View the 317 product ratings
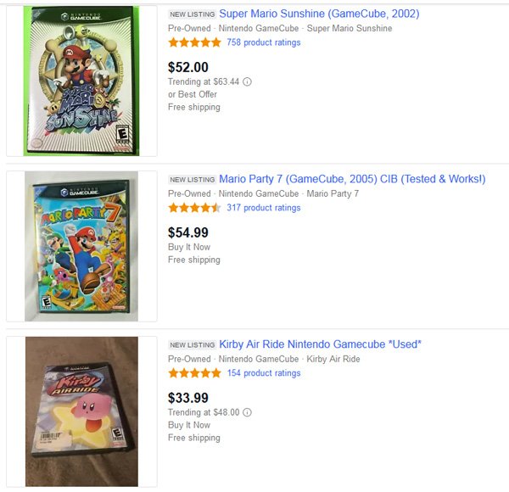This screenshot has width=509, height=492. [264, 208]
